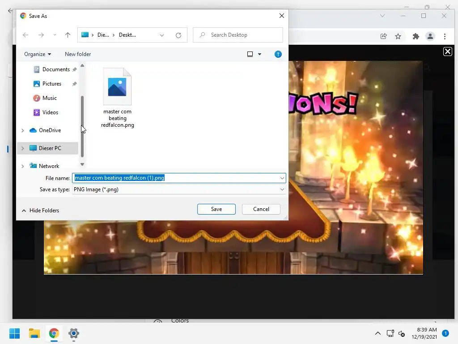Open Chrome three-dot menu
The width and height of the screenshot is (458, 344).
click(445, 36)
